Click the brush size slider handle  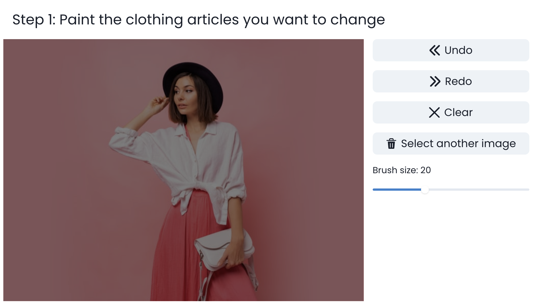[x=424, y=190]
